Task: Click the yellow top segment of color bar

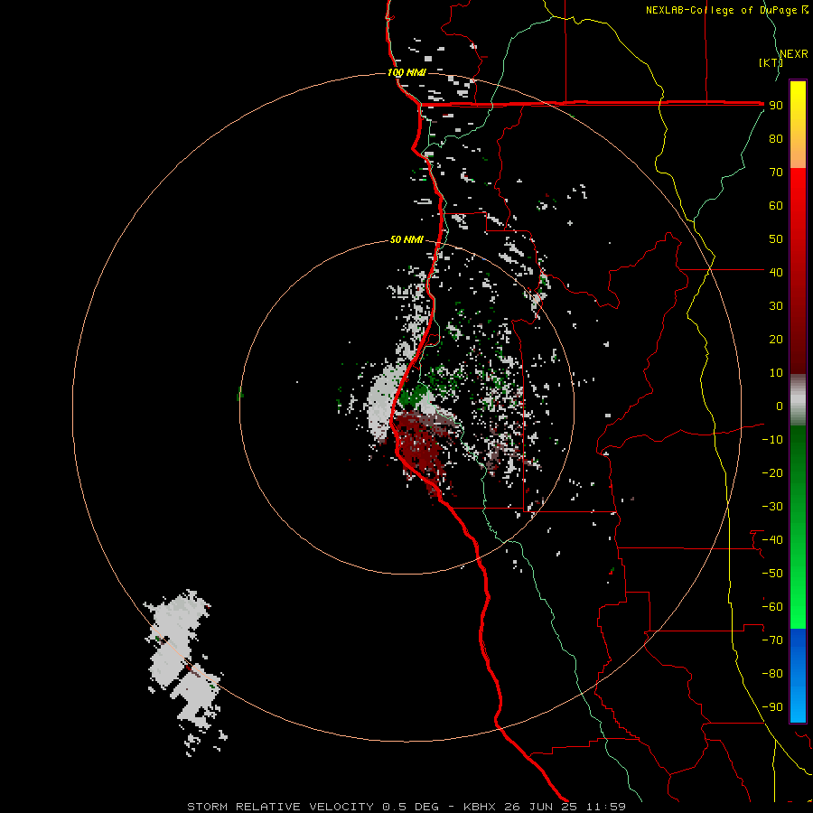Action: 798,125
